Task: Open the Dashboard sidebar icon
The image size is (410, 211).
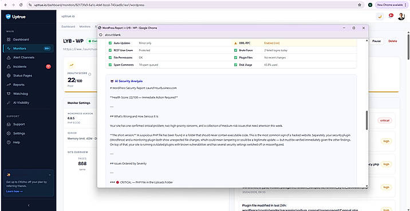Action: click(x=9, y=40)
